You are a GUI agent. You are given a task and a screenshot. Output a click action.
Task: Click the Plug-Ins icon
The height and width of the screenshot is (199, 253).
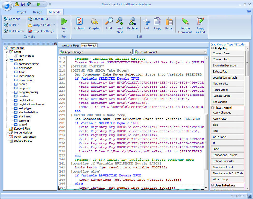94,22
